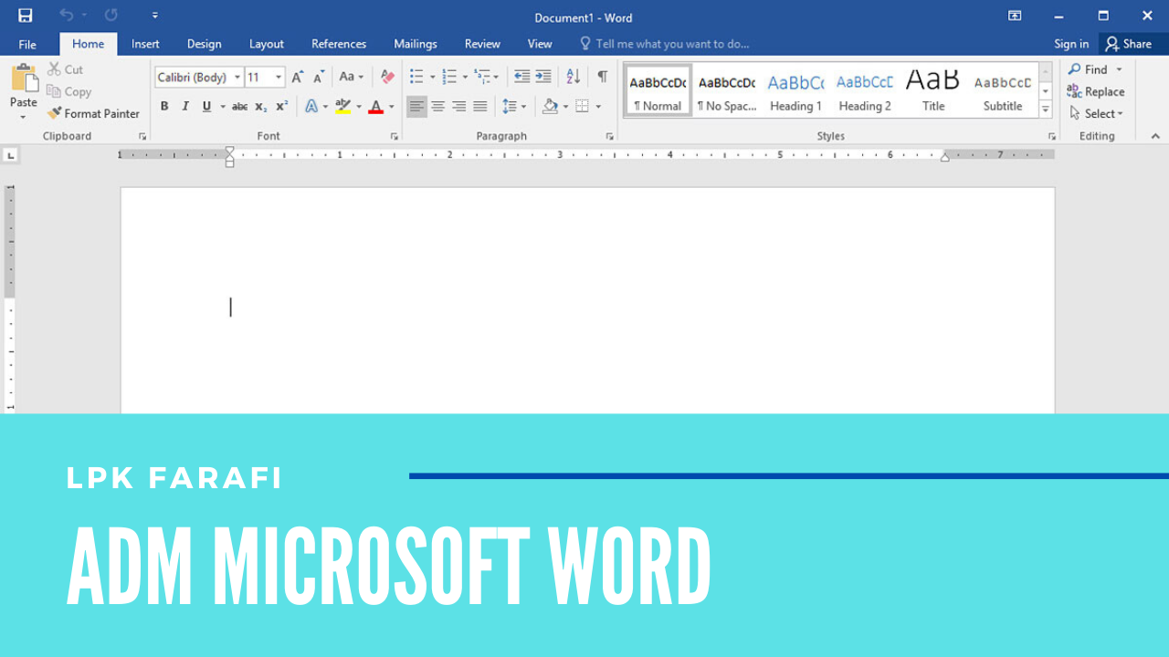Cut the selection

point(66,69)
